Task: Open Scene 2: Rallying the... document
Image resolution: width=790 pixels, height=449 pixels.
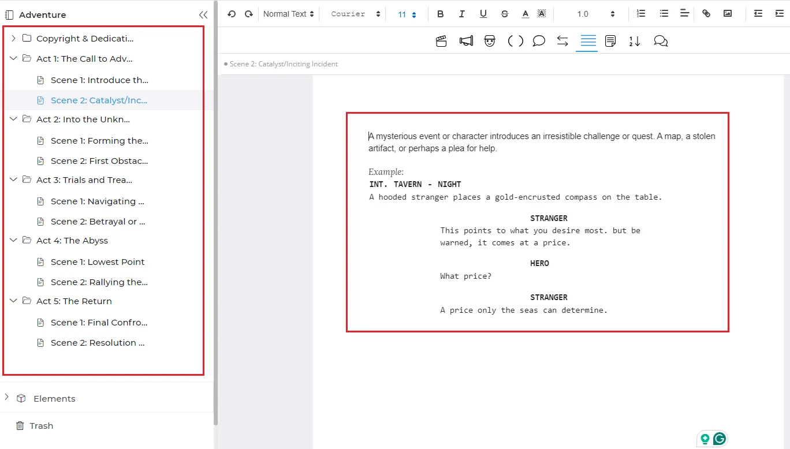Action: pyautogui.click(x=99, y=282)
